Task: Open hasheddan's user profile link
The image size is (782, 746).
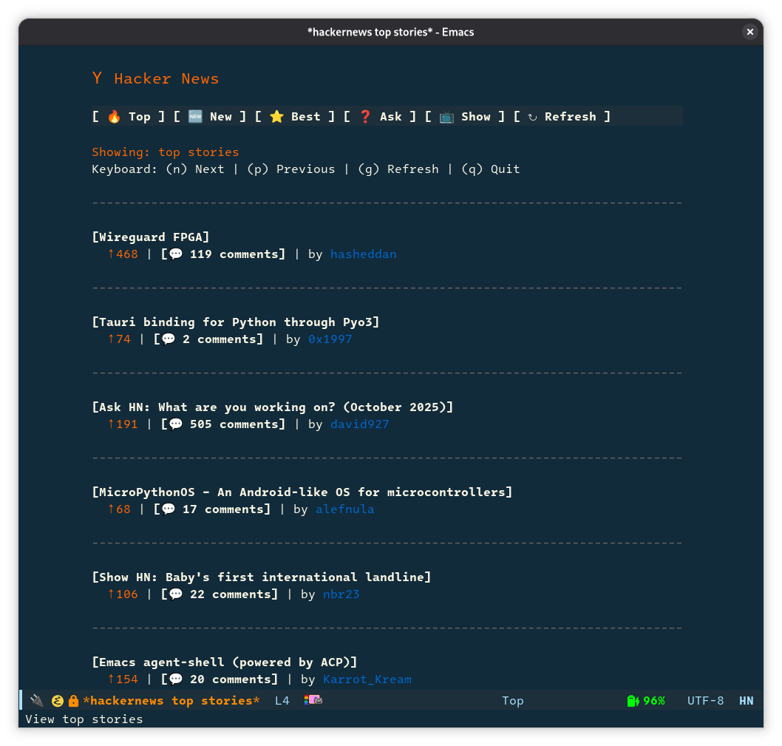Action: coord(363,254)
